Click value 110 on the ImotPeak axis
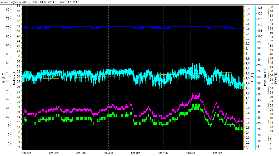Viewport: 279px width, 156px height. coord(260,25)
